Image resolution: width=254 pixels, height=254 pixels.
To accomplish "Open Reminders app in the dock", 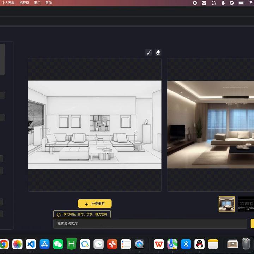I will point(126,244).
